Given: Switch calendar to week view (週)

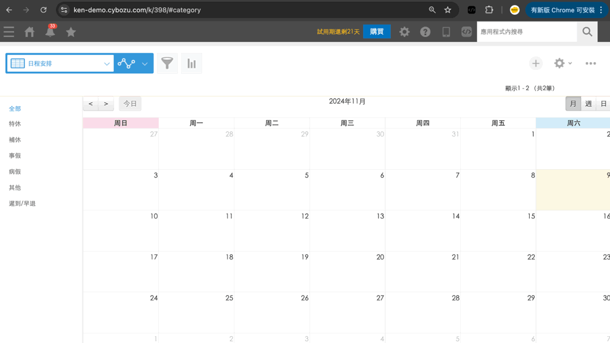Looking at the screenshot, I should [x=588, y=104].
